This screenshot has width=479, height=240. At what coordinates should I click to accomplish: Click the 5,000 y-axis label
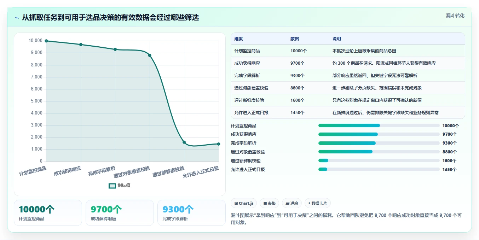(36, 101)
